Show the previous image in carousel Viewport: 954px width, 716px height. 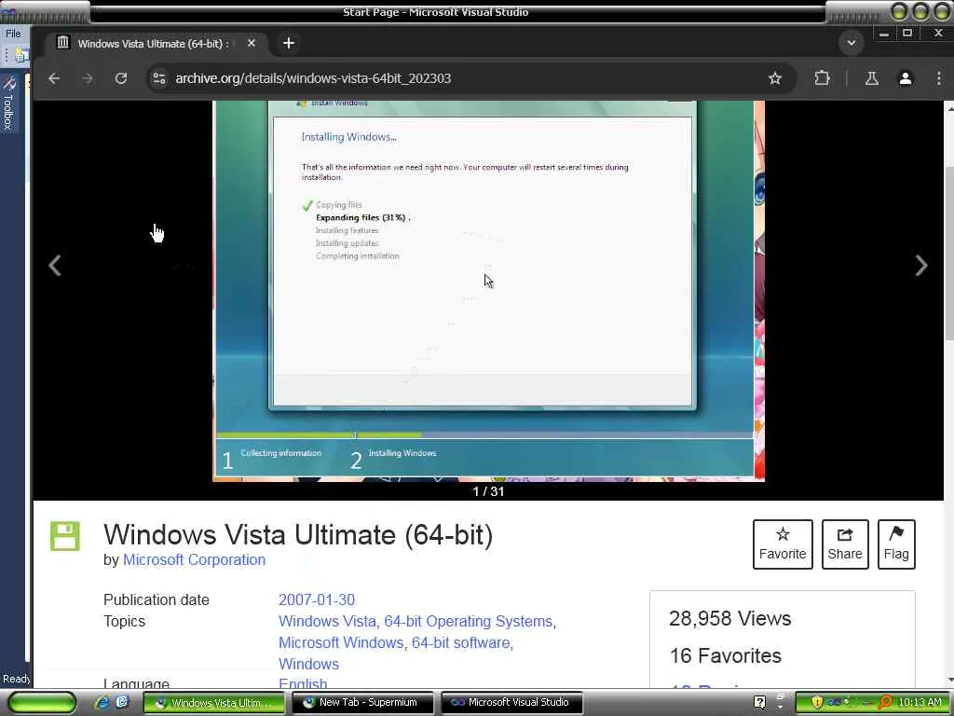tap(55, 266)
